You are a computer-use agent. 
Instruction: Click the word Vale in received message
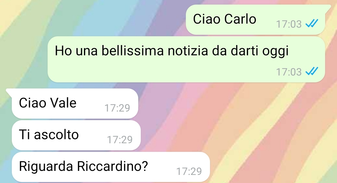pyautogui.click(x=63, y=103)
